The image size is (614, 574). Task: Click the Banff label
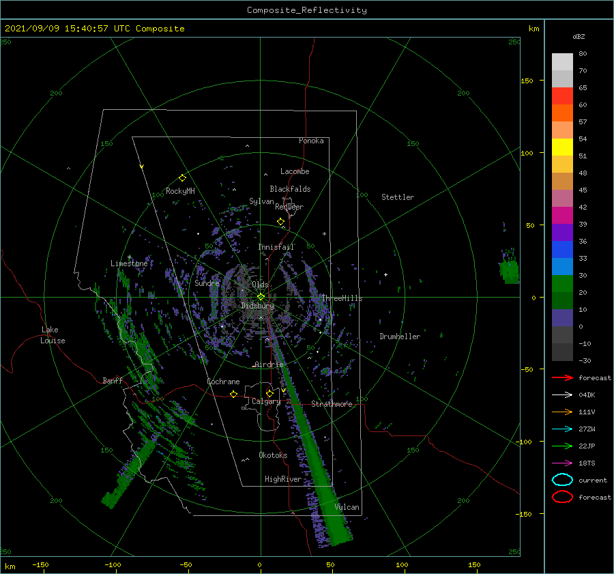113,380
